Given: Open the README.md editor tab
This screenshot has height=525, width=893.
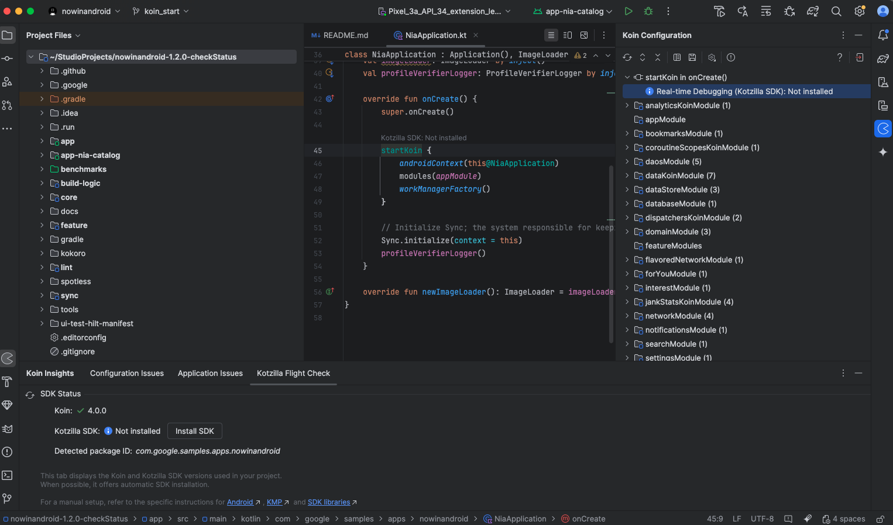Looking at the screenshot, I should tap(345, 35).
